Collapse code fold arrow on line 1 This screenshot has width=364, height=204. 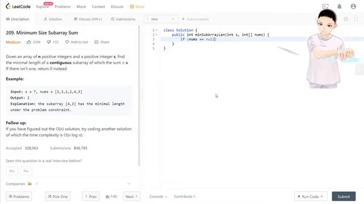click(157, 30)
